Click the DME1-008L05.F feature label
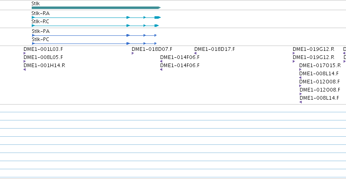 click(43, 57)
